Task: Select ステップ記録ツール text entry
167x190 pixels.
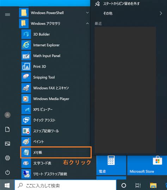Action: (46, 131)
